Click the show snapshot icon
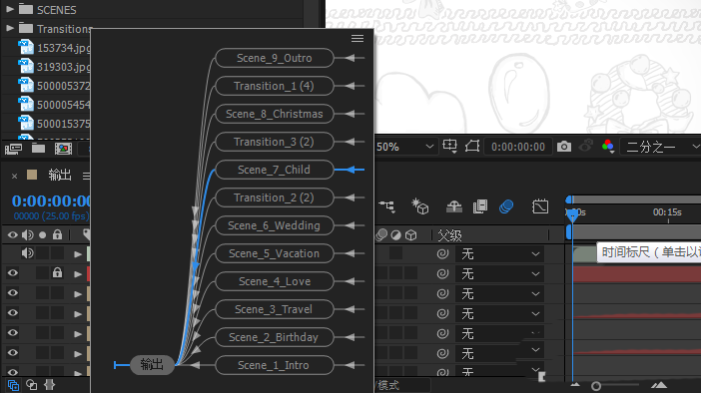 click(585, 146)
